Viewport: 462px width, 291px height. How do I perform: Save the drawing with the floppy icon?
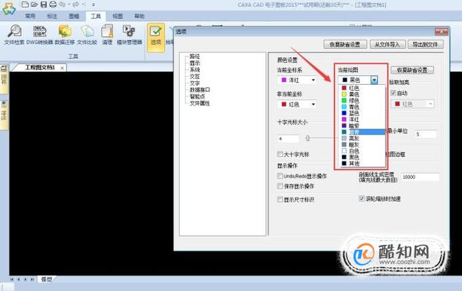43,5
